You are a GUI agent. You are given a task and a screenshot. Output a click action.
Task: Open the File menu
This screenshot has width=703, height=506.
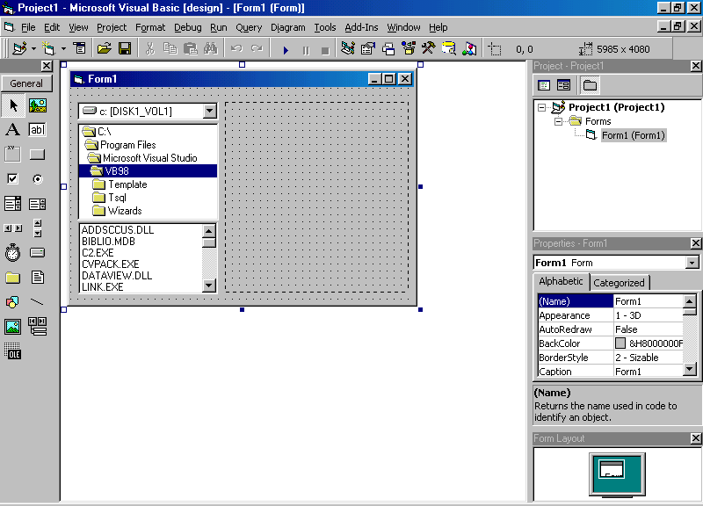pyautogui.click(x=28, y=27)
